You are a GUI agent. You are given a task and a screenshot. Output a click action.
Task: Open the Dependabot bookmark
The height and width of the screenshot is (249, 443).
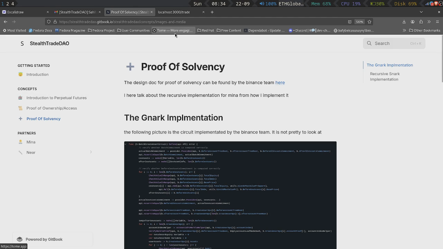(x=264, y=30)
